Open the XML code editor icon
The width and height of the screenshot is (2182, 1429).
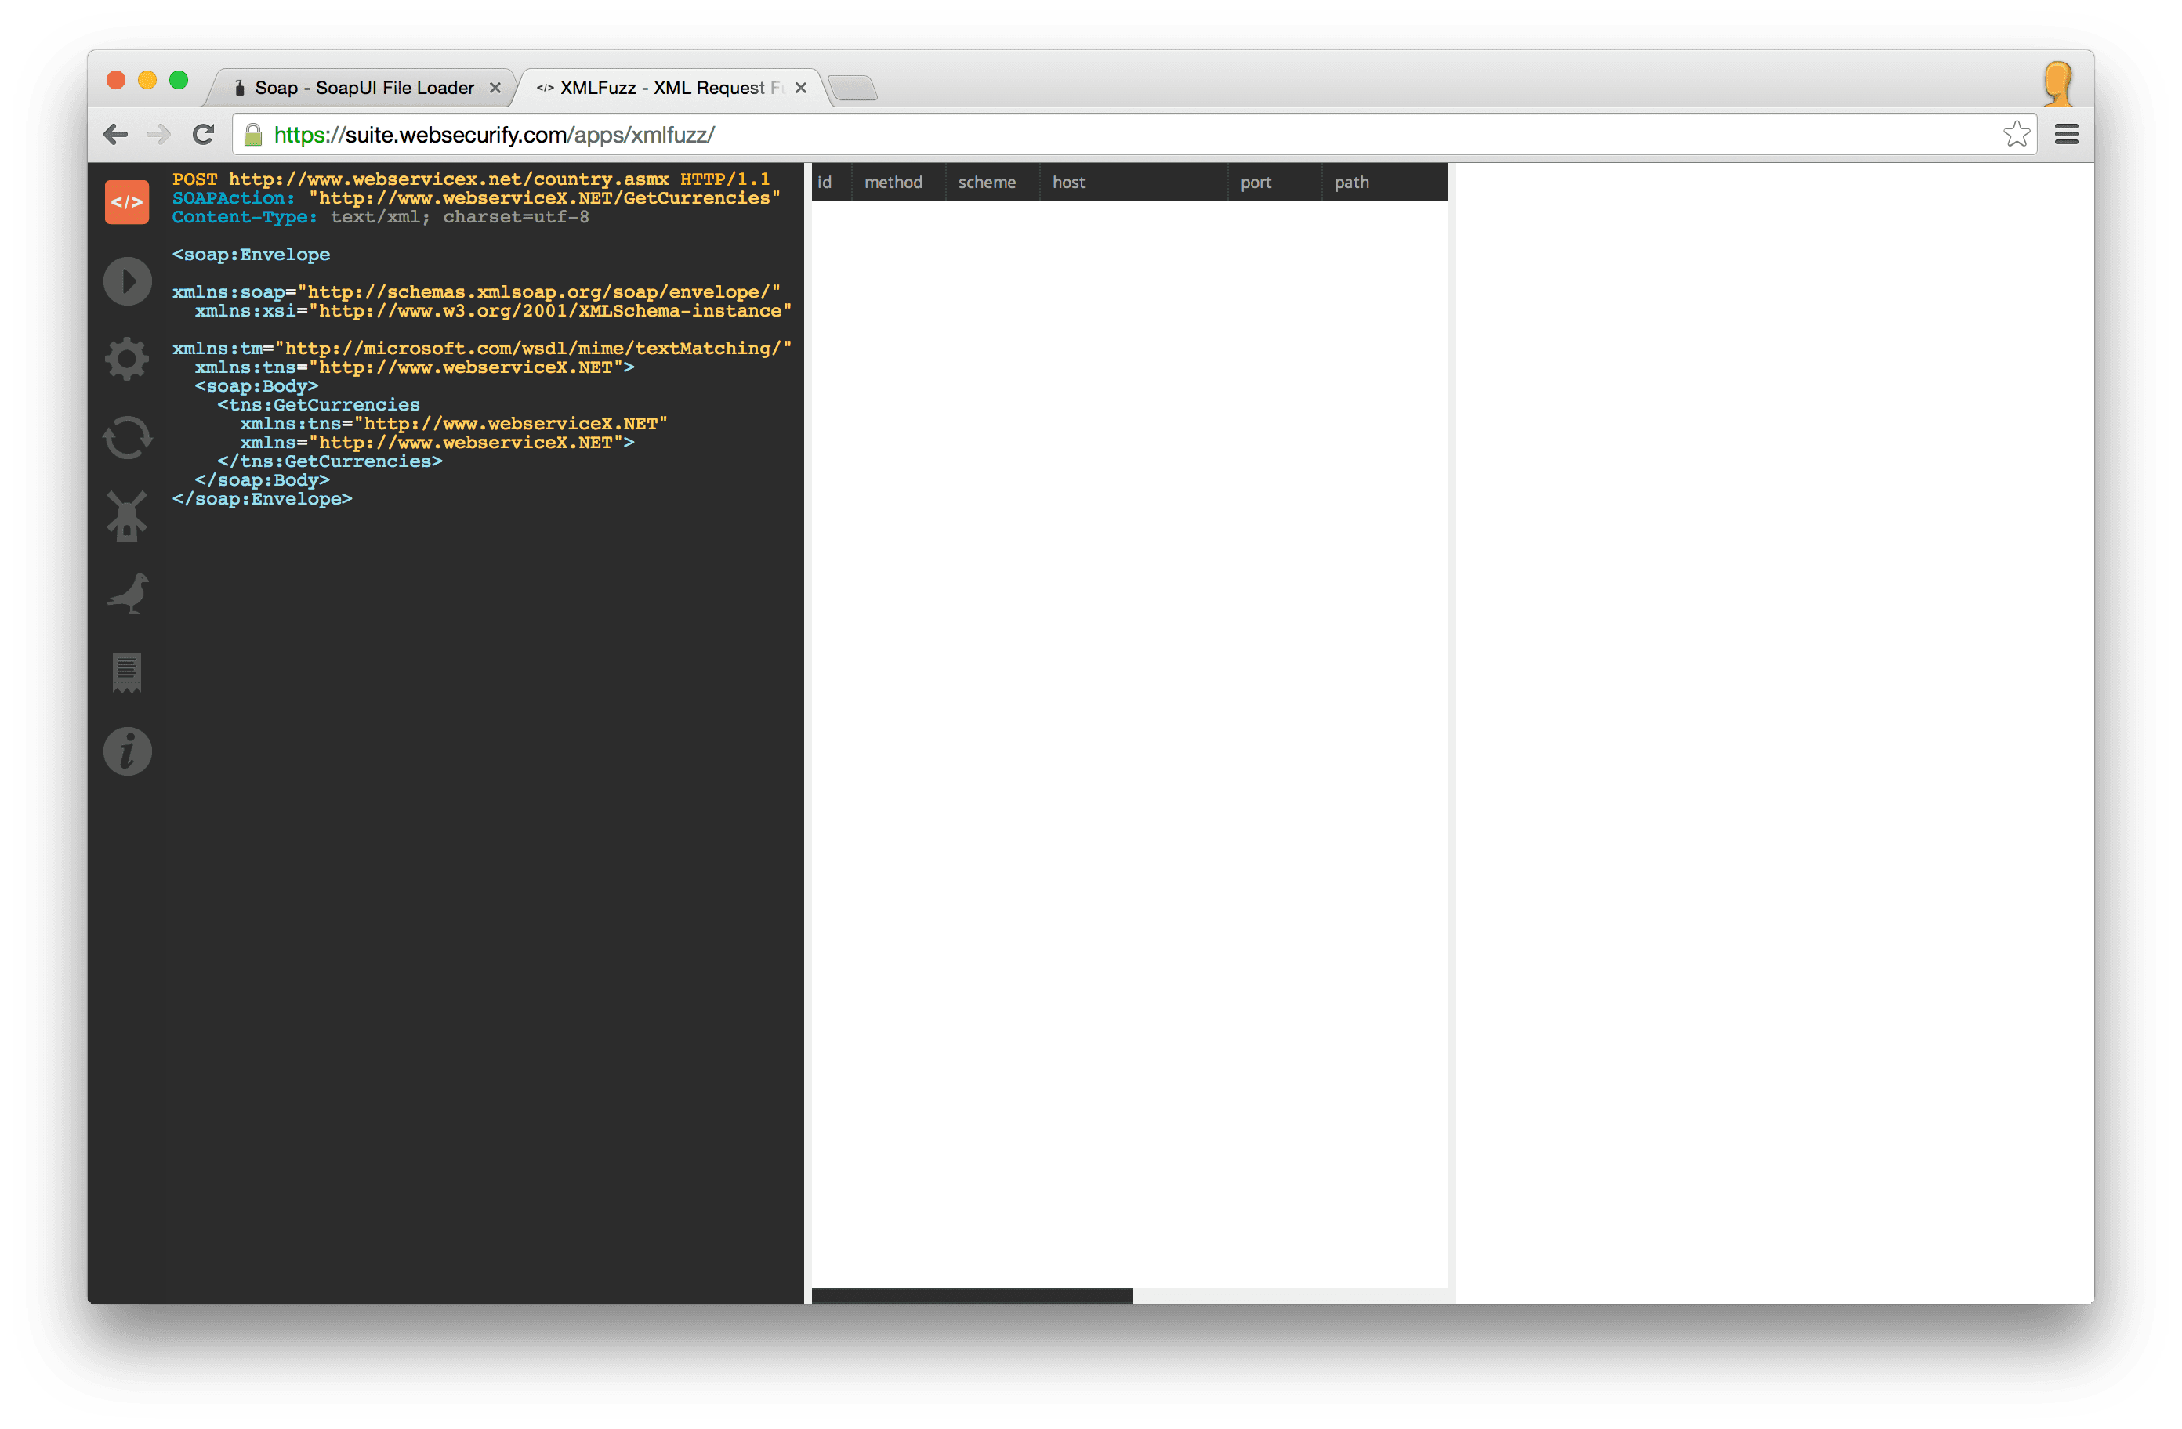click(126, 201)
